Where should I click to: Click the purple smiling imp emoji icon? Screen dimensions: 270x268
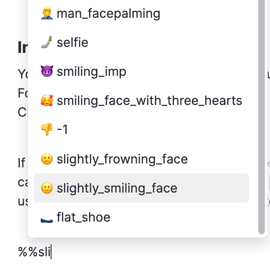pos(46,72)
